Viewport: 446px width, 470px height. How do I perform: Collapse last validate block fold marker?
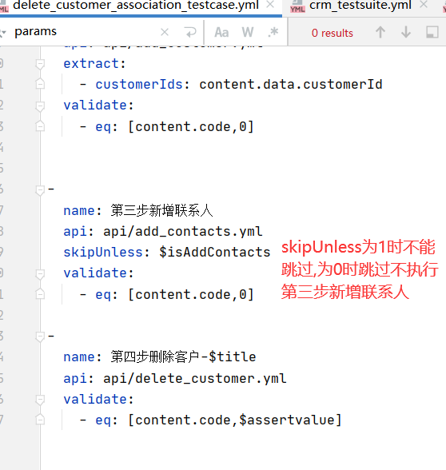pyautogui.click(x=40, y=400)
